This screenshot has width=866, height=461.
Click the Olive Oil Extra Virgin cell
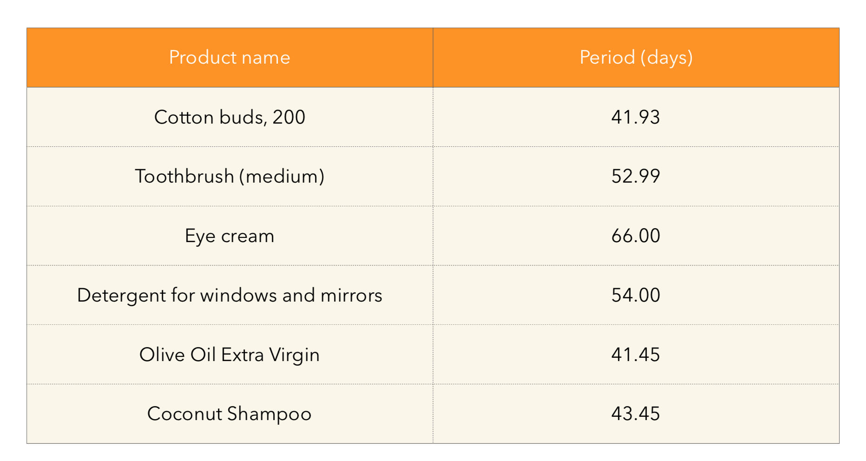(x=230, y=355)
